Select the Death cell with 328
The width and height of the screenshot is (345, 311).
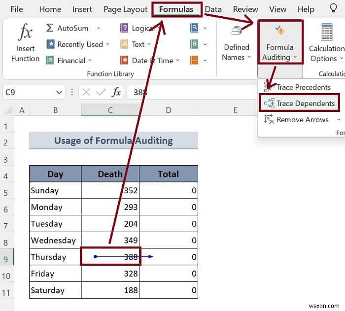(110, 274)
